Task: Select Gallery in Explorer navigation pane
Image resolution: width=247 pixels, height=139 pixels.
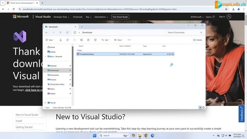Action: pos(51,52)
